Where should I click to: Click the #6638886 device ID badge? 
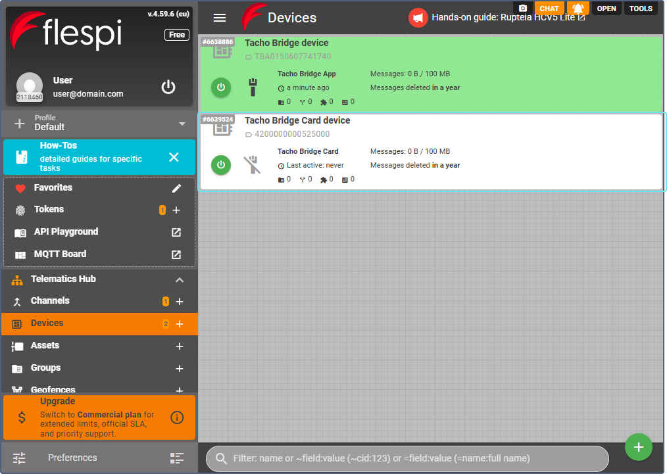pyautogui.click(x=218, y=41)
